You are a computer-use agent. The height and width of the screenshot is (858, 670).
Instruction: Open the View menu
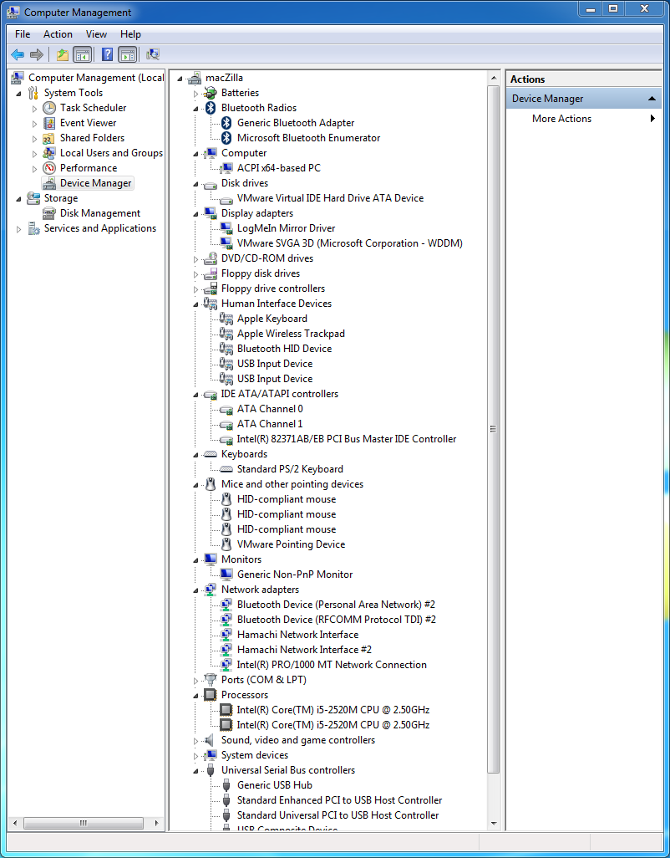click(96, 34)
